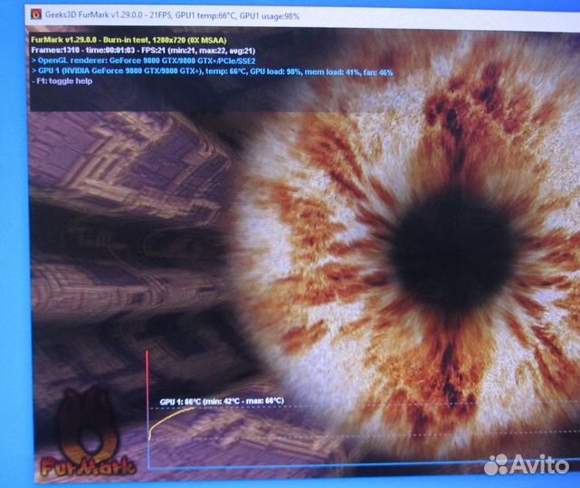Click the 'FurMark v1.29.0.0 - Burn-in test' line

pyautogui.click(x=128, y=41)
